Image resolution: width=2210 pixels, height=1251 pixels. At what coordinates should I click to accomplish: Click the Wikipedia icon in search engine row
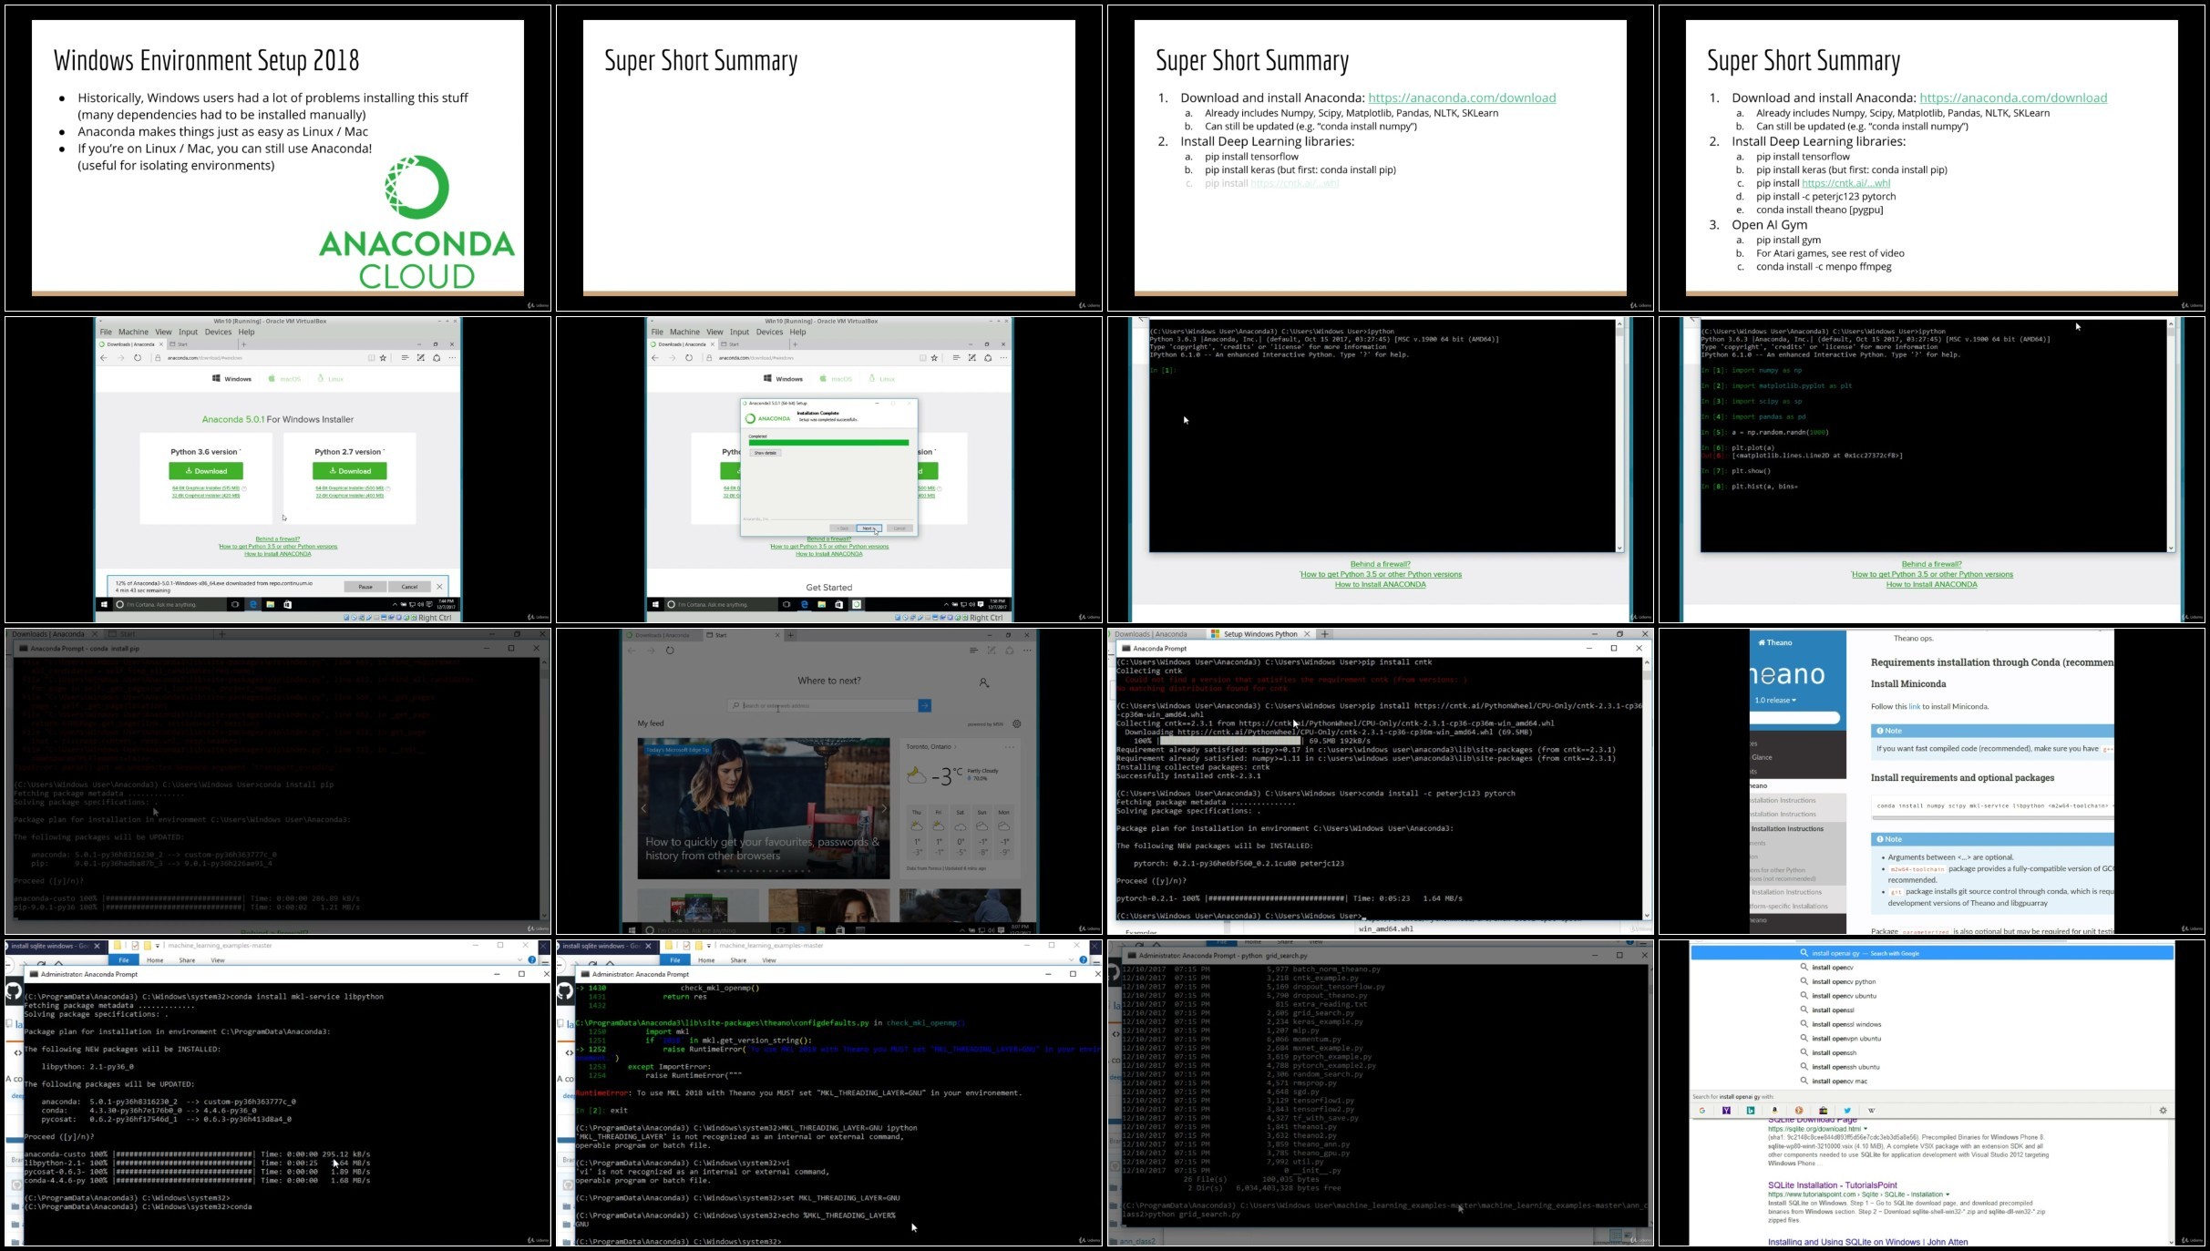click(x=1872, y=1111)
